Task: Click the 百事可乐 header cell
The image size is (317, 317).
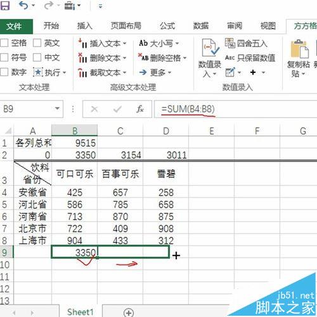Action: 120,174
